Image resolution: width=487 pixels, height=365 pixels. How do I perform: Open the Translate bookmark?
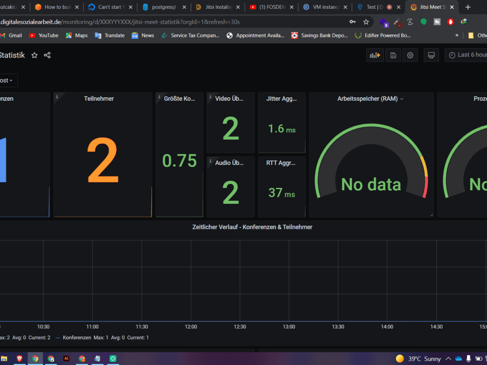tap(110, 36)
